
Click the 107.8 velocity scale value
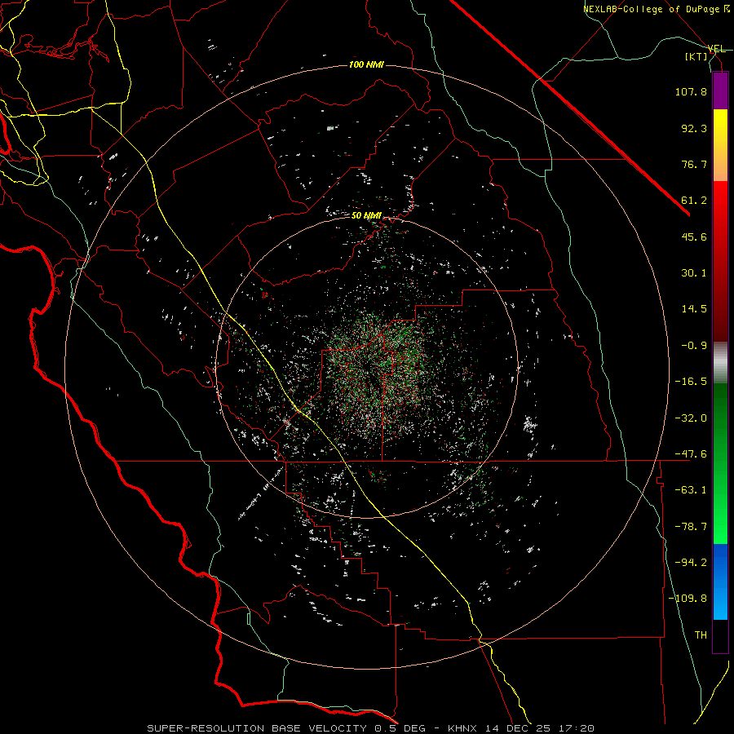(x=691, y=91)
